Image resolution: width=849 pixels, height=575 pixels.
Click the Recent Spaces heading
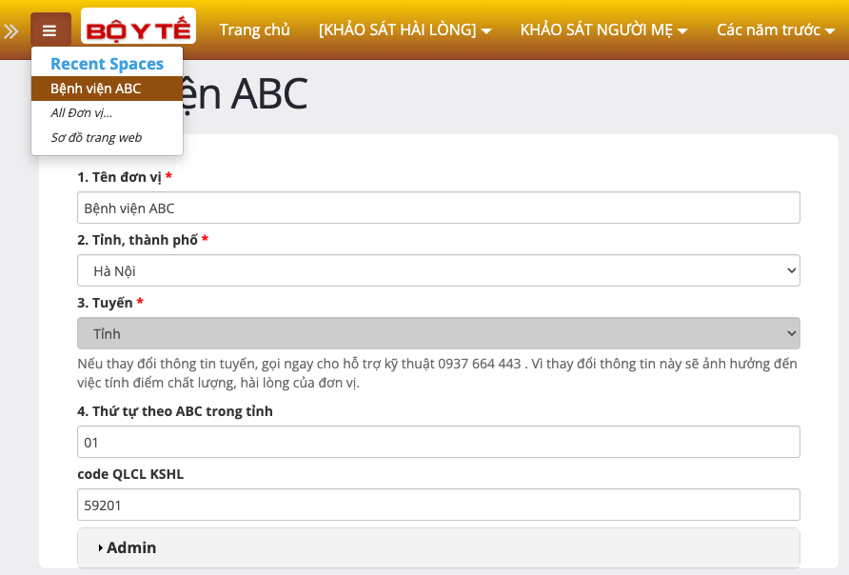tap(107, 64)
